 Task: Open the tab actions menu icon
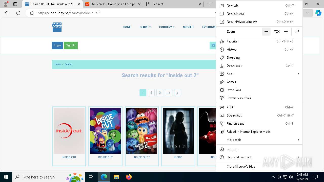click(15, 4)
